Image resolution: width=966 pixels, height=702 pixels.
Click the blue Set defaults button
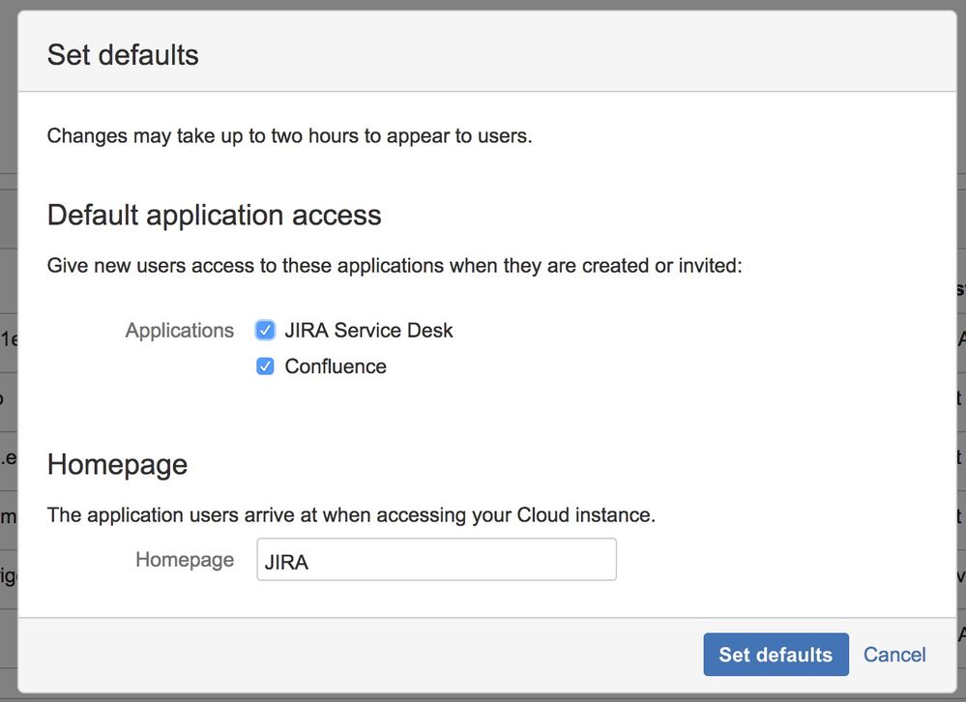pos(776,654)
